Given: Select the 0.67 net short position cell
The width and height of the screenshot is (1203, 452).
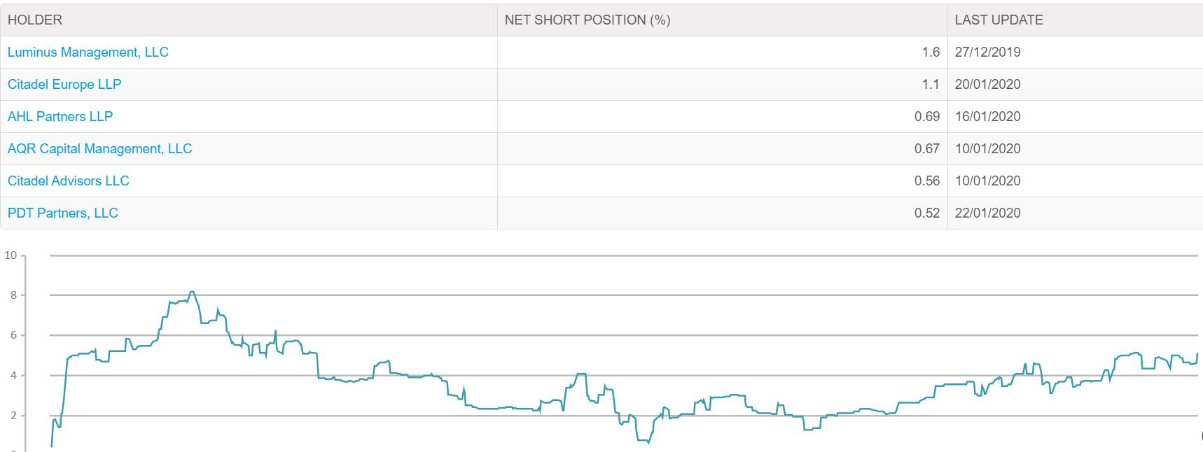Looking at the screenshot, I should (x=722, y=149).
